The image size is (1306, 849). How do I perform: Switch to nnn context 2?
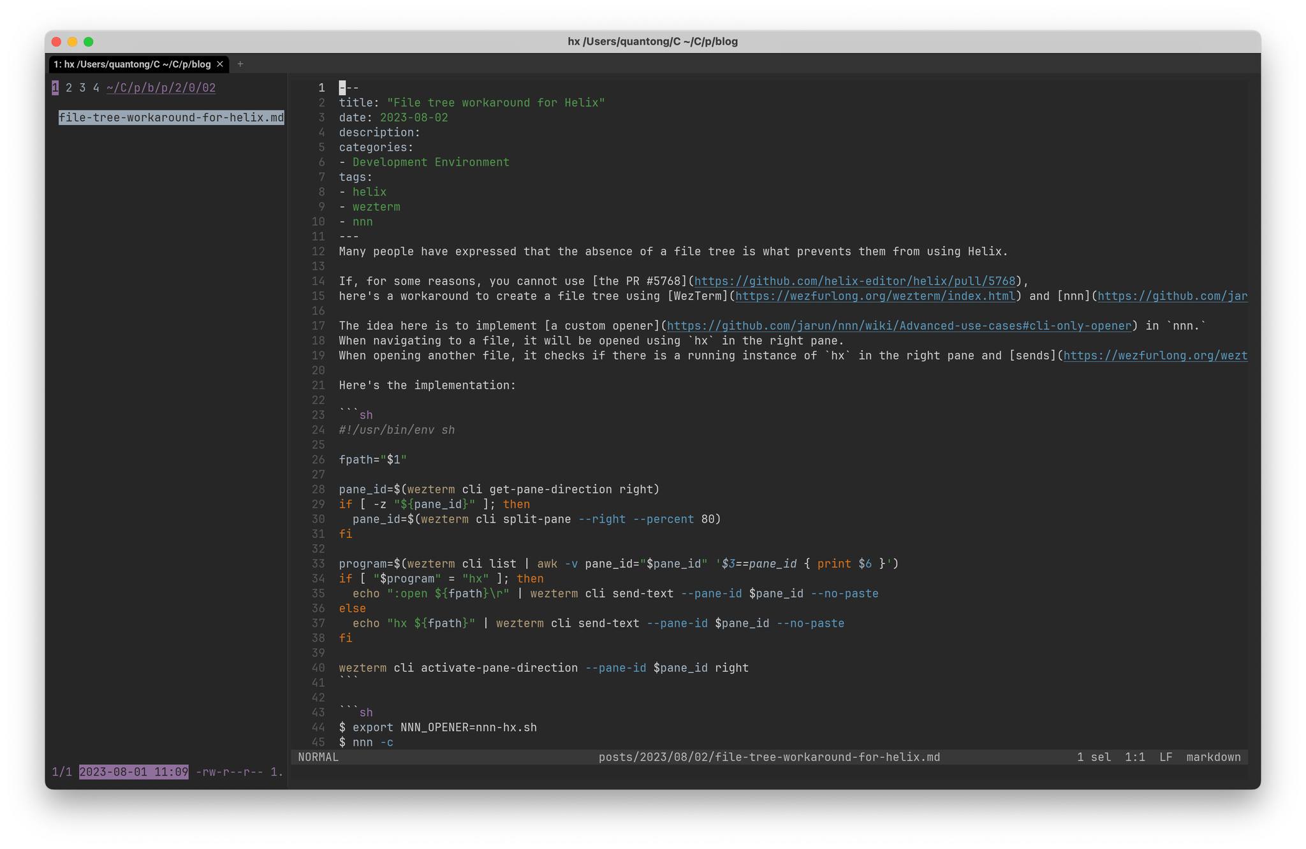pos(69,88)
